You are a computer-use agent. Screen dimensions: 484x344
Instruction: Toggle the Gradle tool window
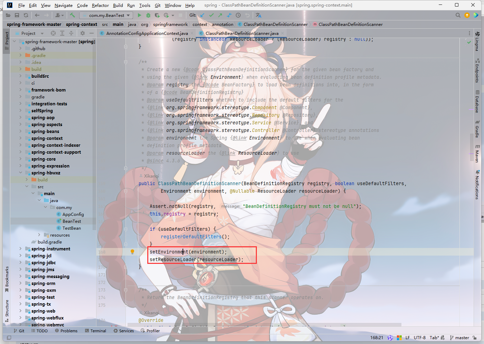[477, 129]
